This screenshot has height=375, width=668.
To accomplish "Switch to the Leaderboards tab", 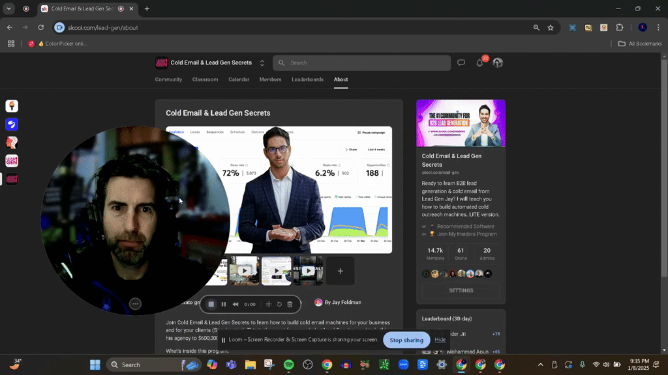I will [308, 79].
